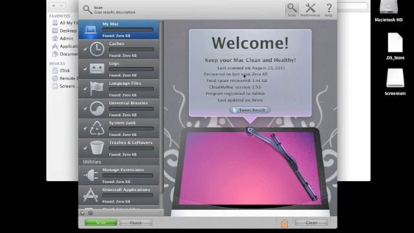Click the Finder search field
The width and height of the screenshot is (414, 233).
[352, 6]
